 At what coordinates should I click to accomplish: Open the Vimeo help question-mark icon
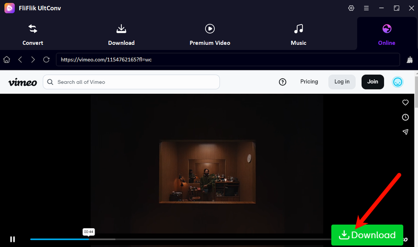coord(282,82)
